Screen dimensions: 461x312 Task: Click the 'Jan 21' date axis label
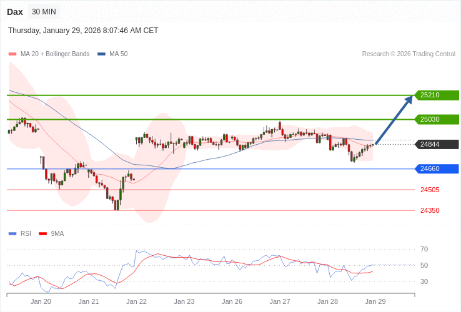[89, 302]
